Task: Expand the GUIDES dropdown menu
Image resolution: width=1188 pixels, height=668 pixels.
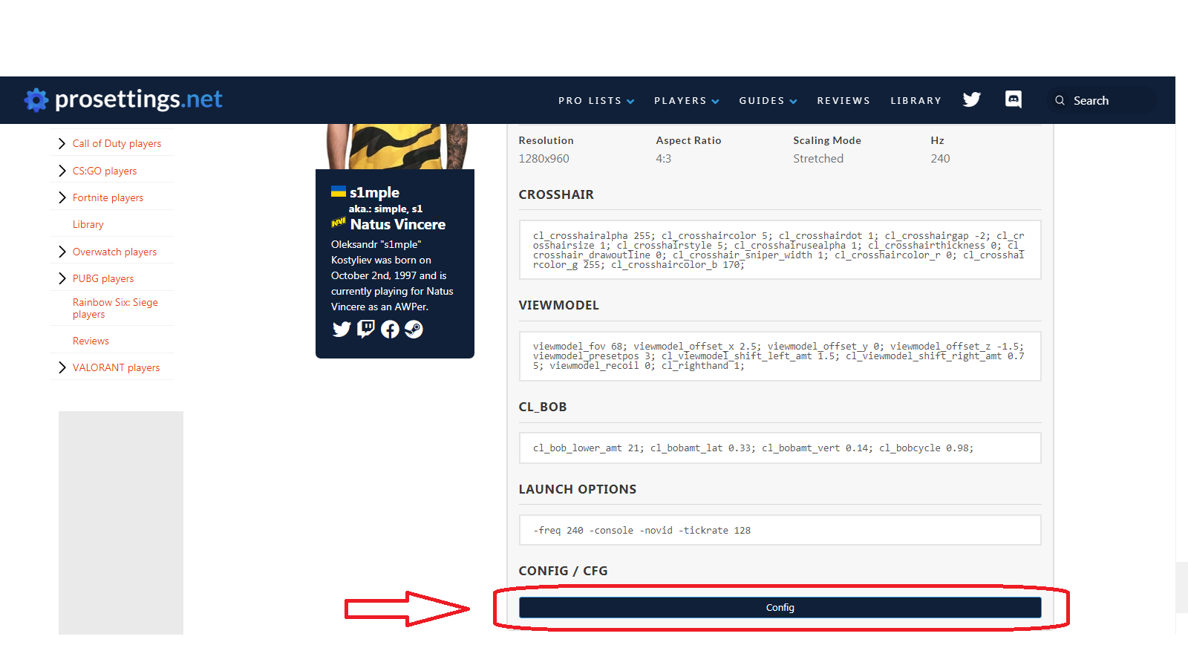Action: 768,101
